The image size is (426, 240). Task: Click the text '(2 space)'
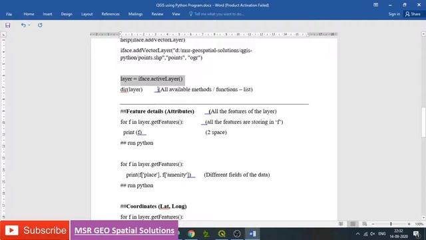(216, 132)
